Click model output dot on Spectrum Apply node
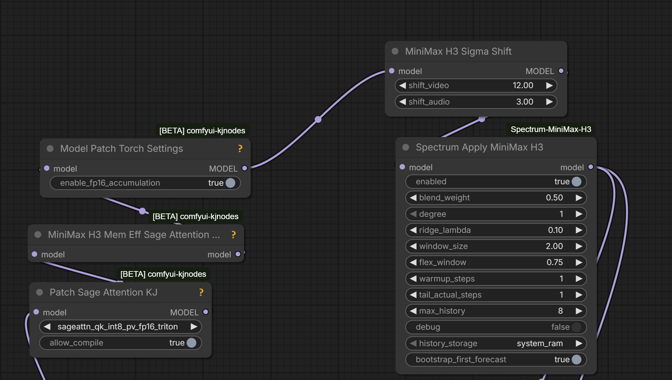This screenshot has width=672, height=380. coord(591,167)
